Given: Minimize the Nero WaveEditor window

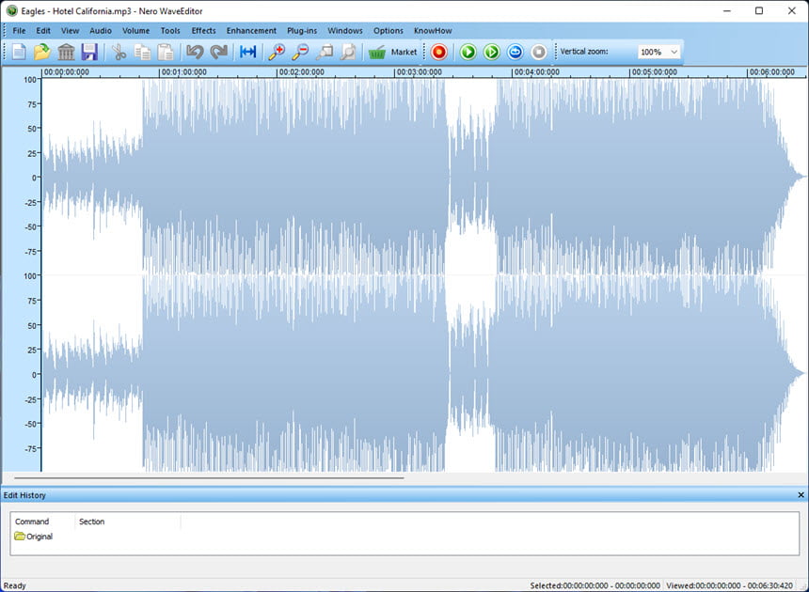Looking at the screenshot, I should point(727,11).
